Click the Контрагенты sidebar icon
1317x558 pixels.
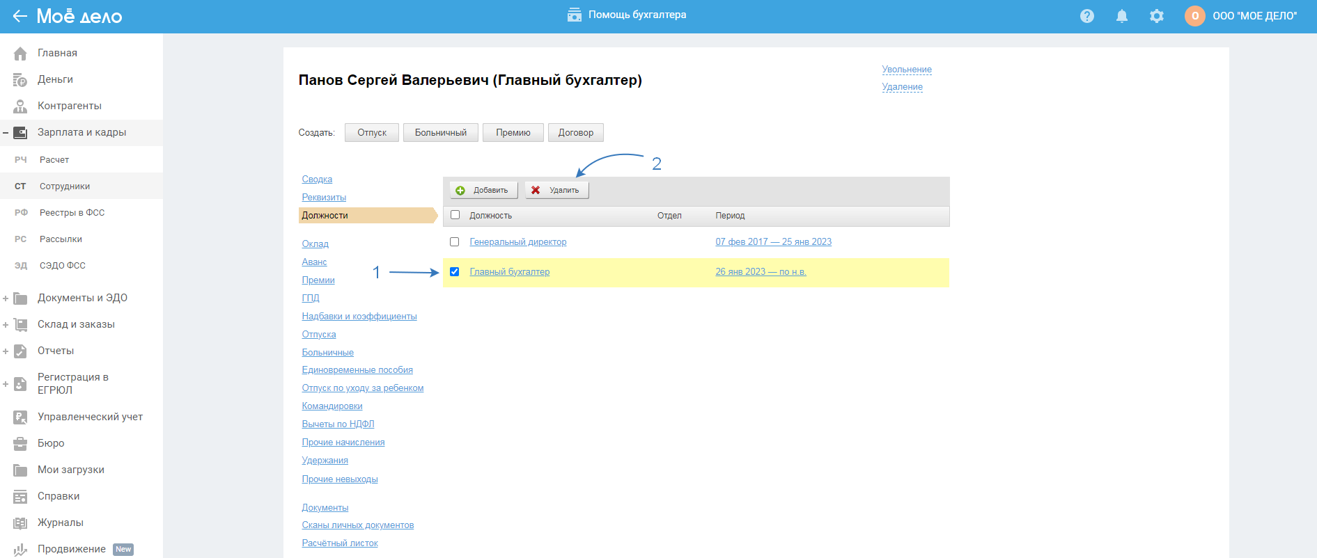pos(20,106)
